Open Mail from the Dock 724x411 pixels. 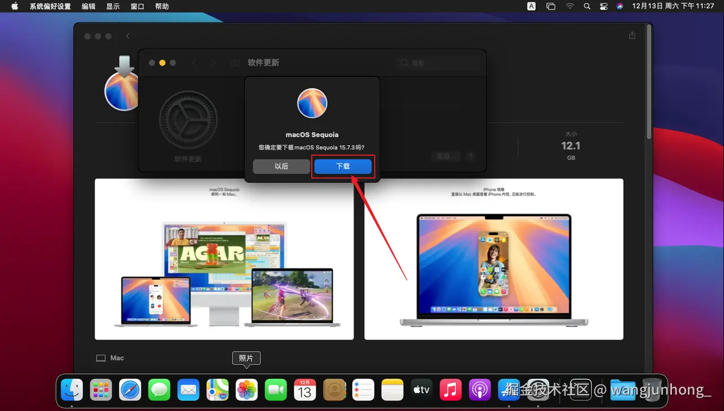188,390
